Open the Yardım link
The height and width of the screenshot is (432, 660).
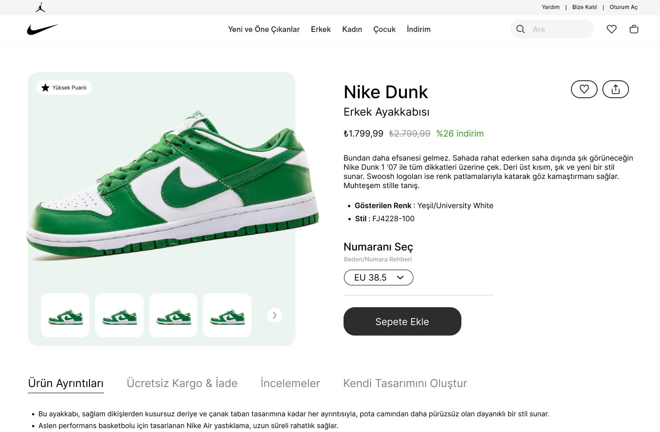(x=551, y=7)
